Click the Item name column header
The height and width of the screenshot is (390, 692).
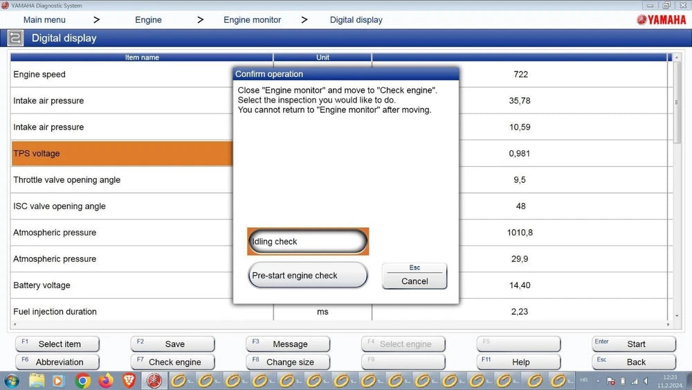point(142,57)
